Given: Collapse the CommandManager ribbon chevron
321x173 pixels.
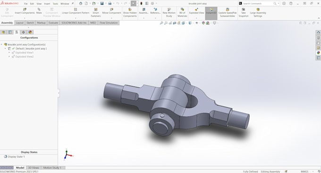Looking at the screenshot, I should [x=319, y=18].
